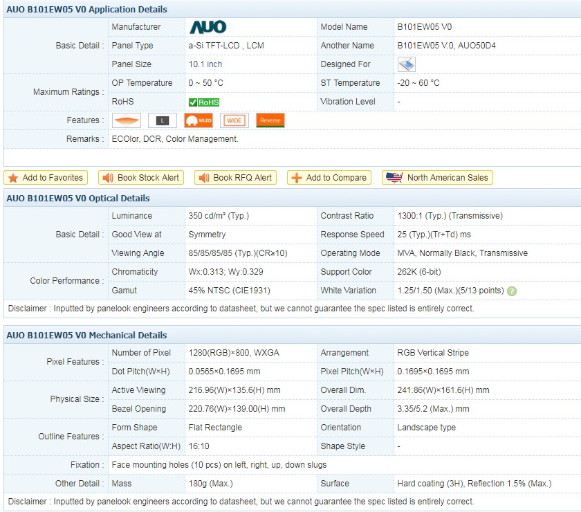Click white variation '1.25/1.50 (Max.)(5/13 points)'

coord(450,291)
